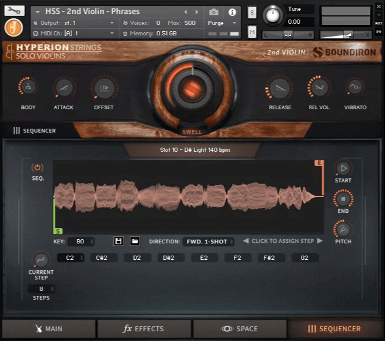Click the Release knob

click(x=280, y=88)
